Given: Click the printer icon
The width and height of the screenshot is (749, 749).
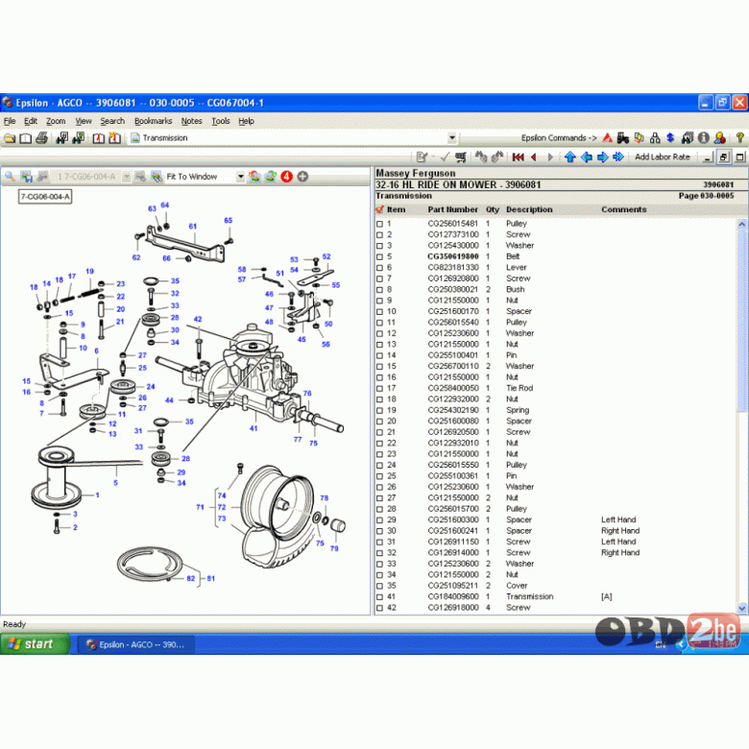Looking at the screenshot, I should (x=42, y=138).
